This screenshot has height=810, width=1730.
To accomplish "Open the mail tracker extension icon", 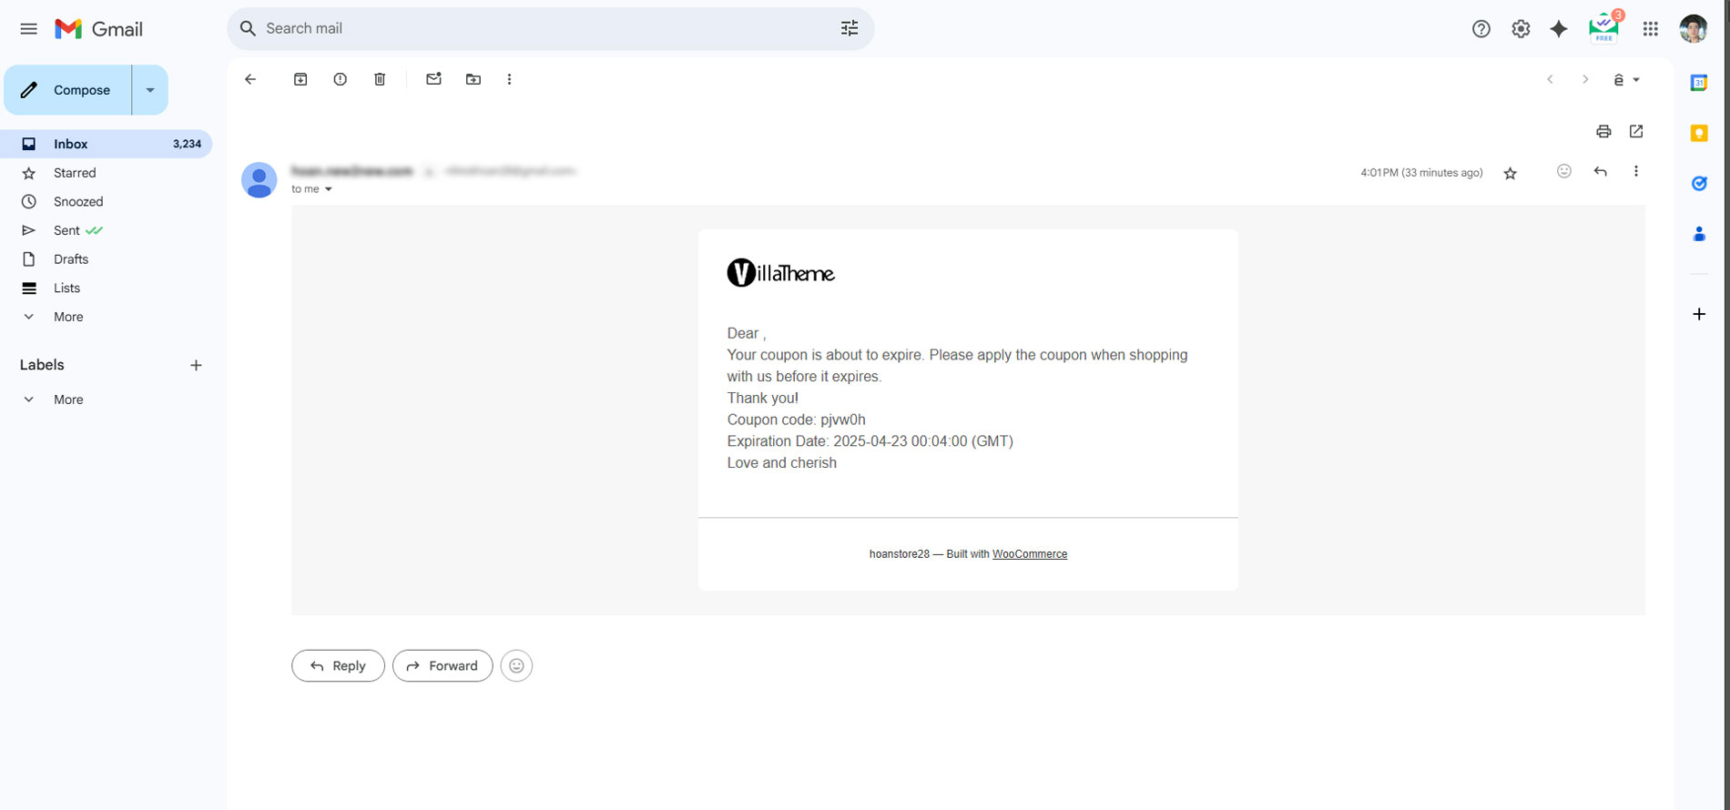I will coord(1604,28).
